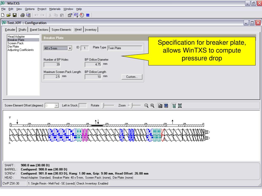This screenshot has width=262, height=196.
Task: Click the WinTXS application icon in title bar
Action: 3,3
